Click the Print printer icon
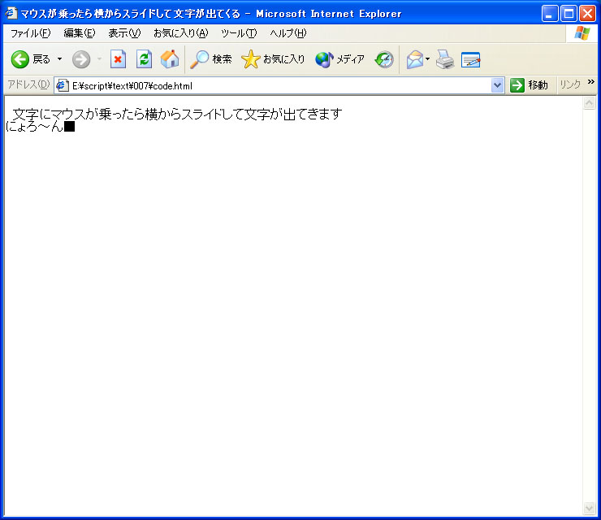Screen dimensions: 601x520 (x=445, y=59)
